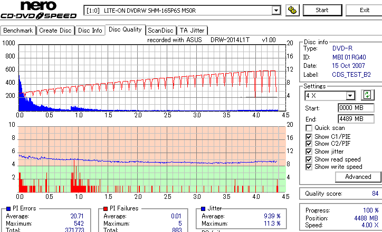
Task: Open the TA Jitter tab
Action: click(x=192, y=31)
